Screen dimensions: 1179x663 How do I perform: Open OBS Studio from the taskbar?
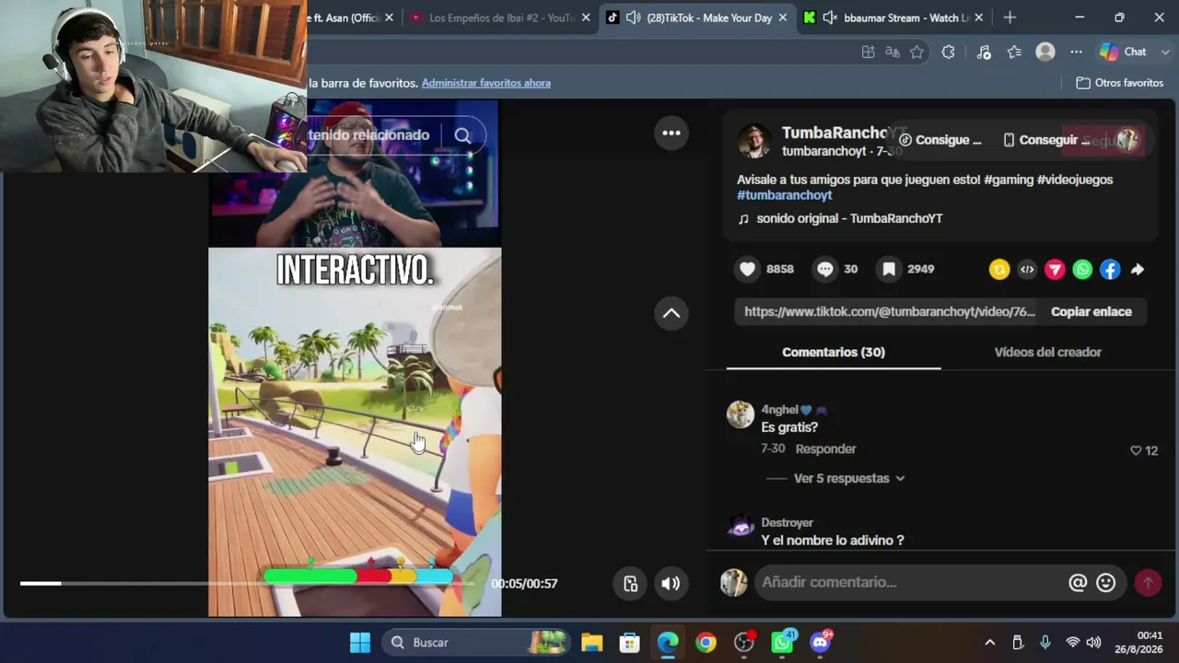[743, 643]
